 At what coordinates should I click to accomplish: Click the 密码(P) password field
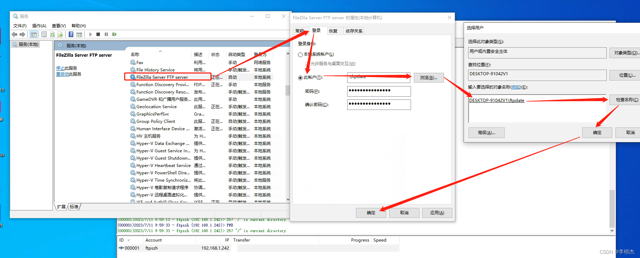pyautogui.click(x=379, y=91)
